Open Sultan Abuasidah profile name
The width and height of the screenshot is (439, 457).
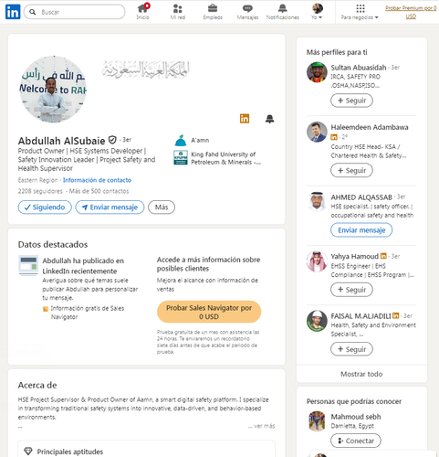[359, 68]
